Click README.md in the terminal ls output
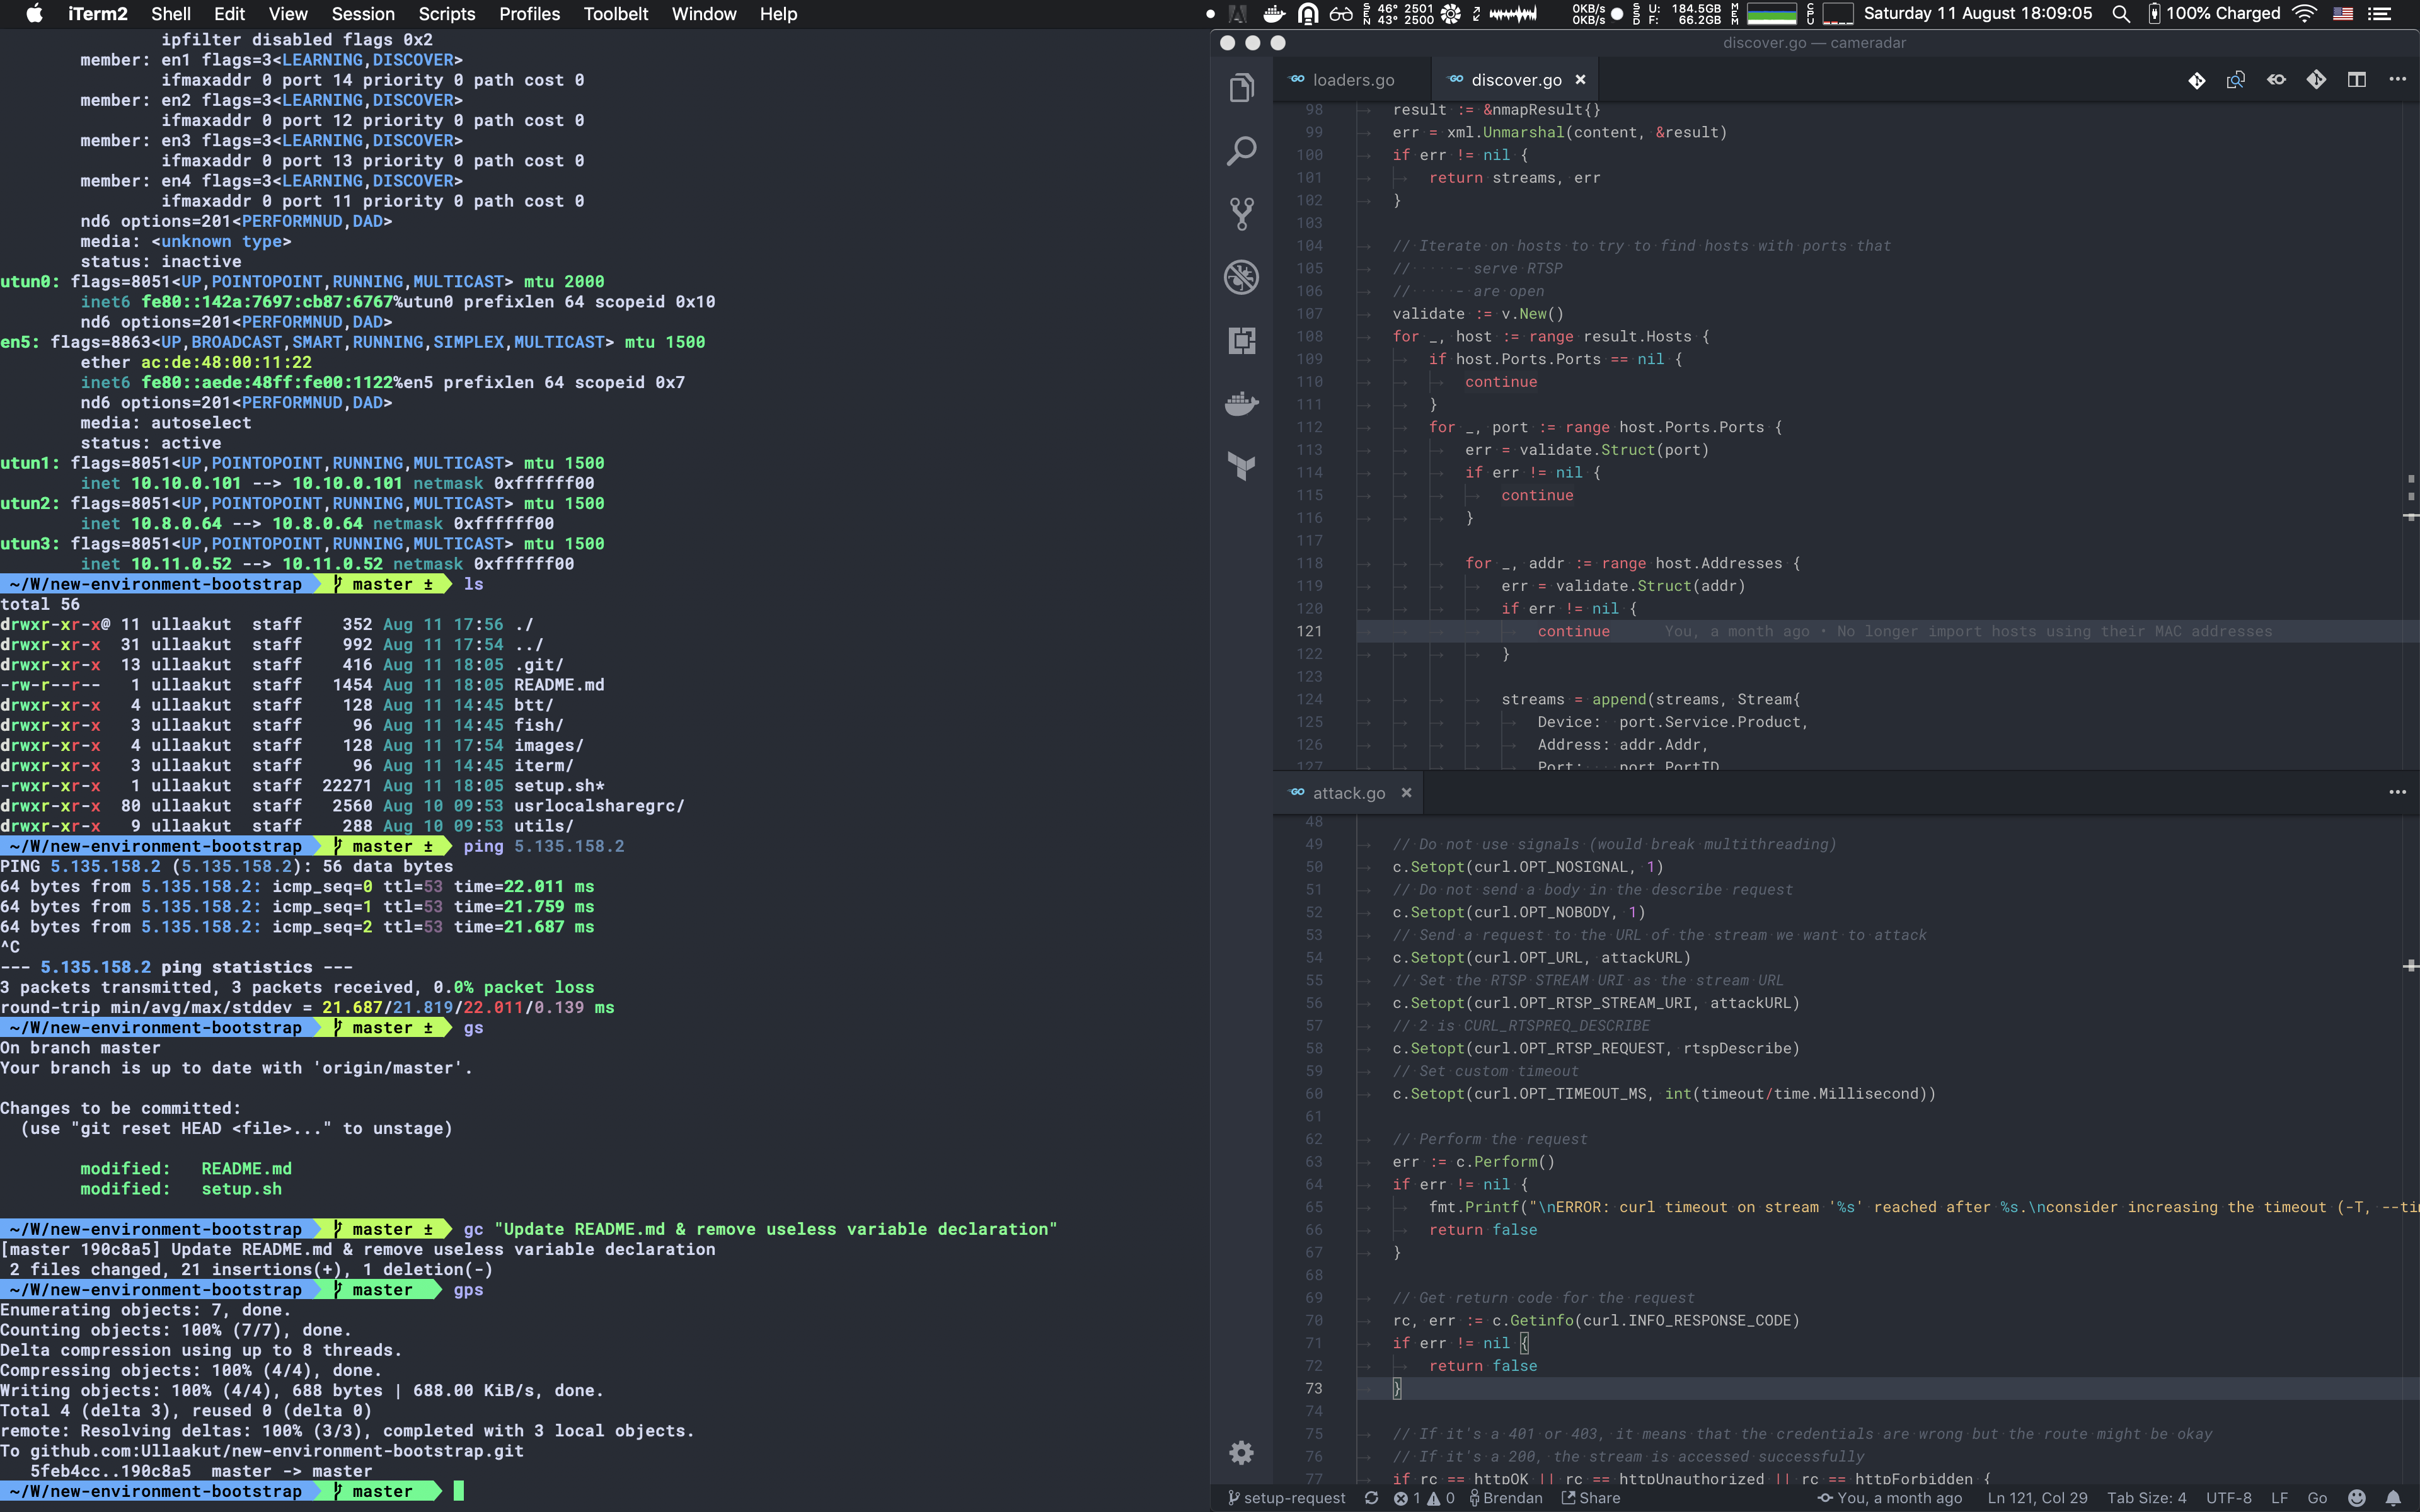The width and height of the screenshot is (2420, 1512). click(x=559, y=685)
